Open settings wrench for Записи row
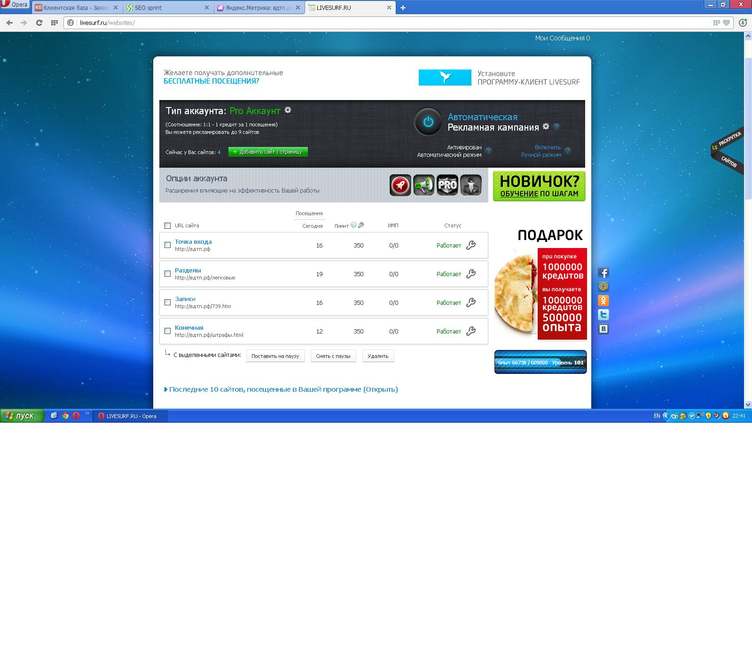 point(471,302)
